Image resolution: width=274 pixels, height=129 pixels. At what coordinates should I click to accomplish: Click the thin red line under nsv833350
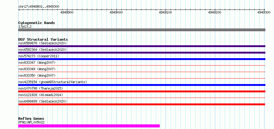point(142,78)
